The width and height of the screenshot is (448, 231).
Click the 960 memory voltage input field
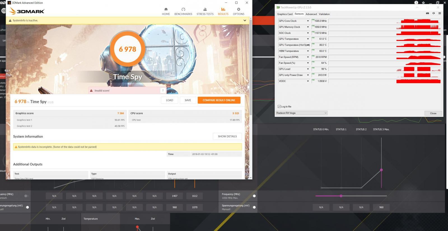click(x=381, y=207)
